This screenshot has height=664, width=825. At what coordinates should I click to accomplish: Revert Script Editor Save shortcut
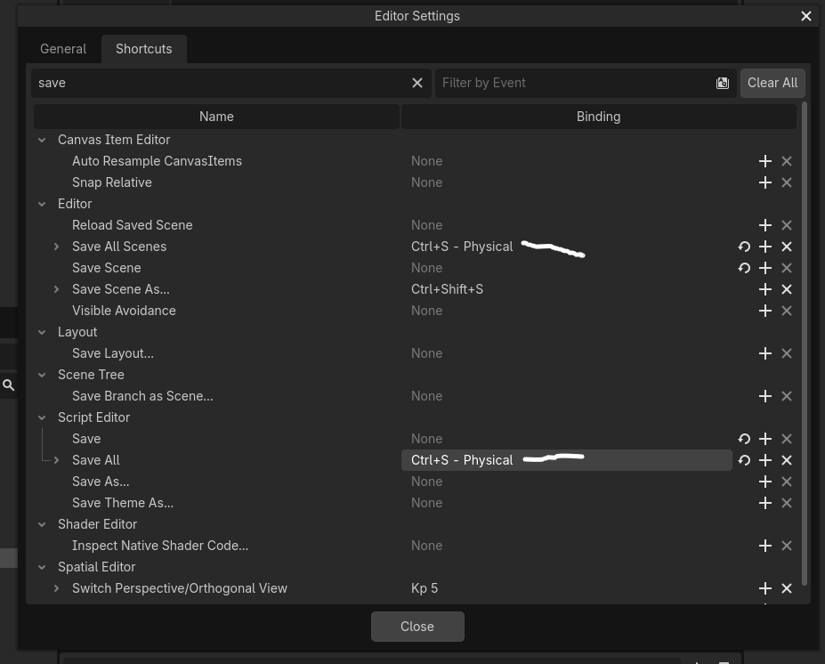coord(744,439)
